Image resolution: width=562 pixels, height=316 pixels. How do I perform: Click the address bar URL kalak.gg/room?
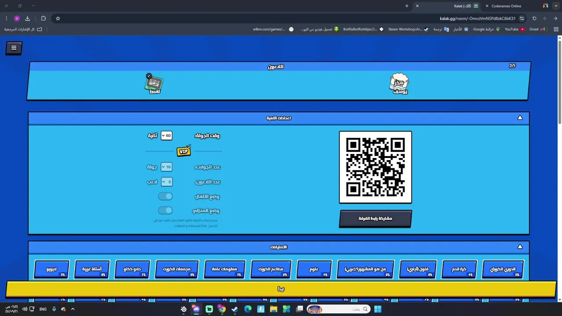pos(478,18)
